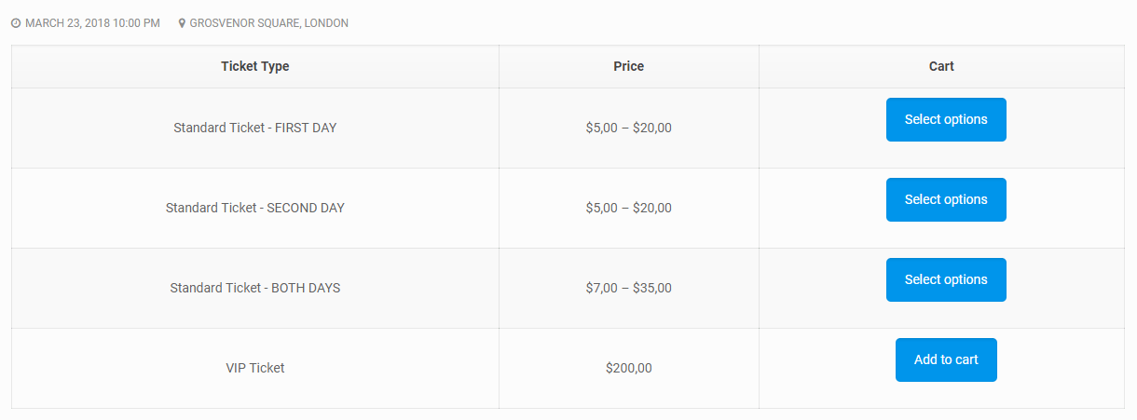Click the Standard Ticket - BOTH DAYS label
This screenshot has width=1137, height=420.
254,288
